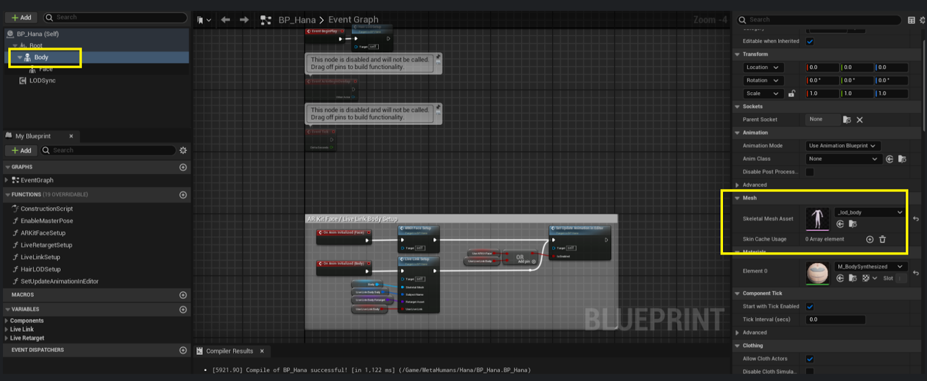
Task: Browse for Parent Socket
Action: click(x=847, y=120)
